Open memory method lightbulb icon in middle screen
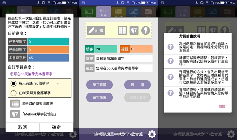Viewport: 237px width, 140px height. (x=134, y=31)
